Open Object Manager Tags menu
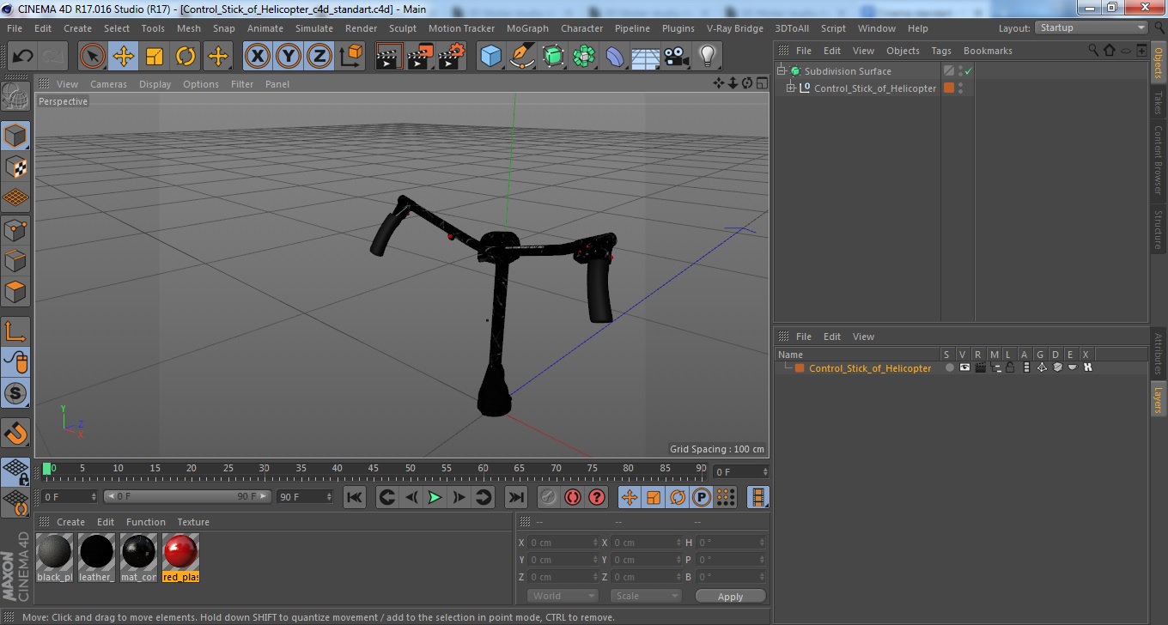The height and width of the screenshot is (625, 1168). 941,51
